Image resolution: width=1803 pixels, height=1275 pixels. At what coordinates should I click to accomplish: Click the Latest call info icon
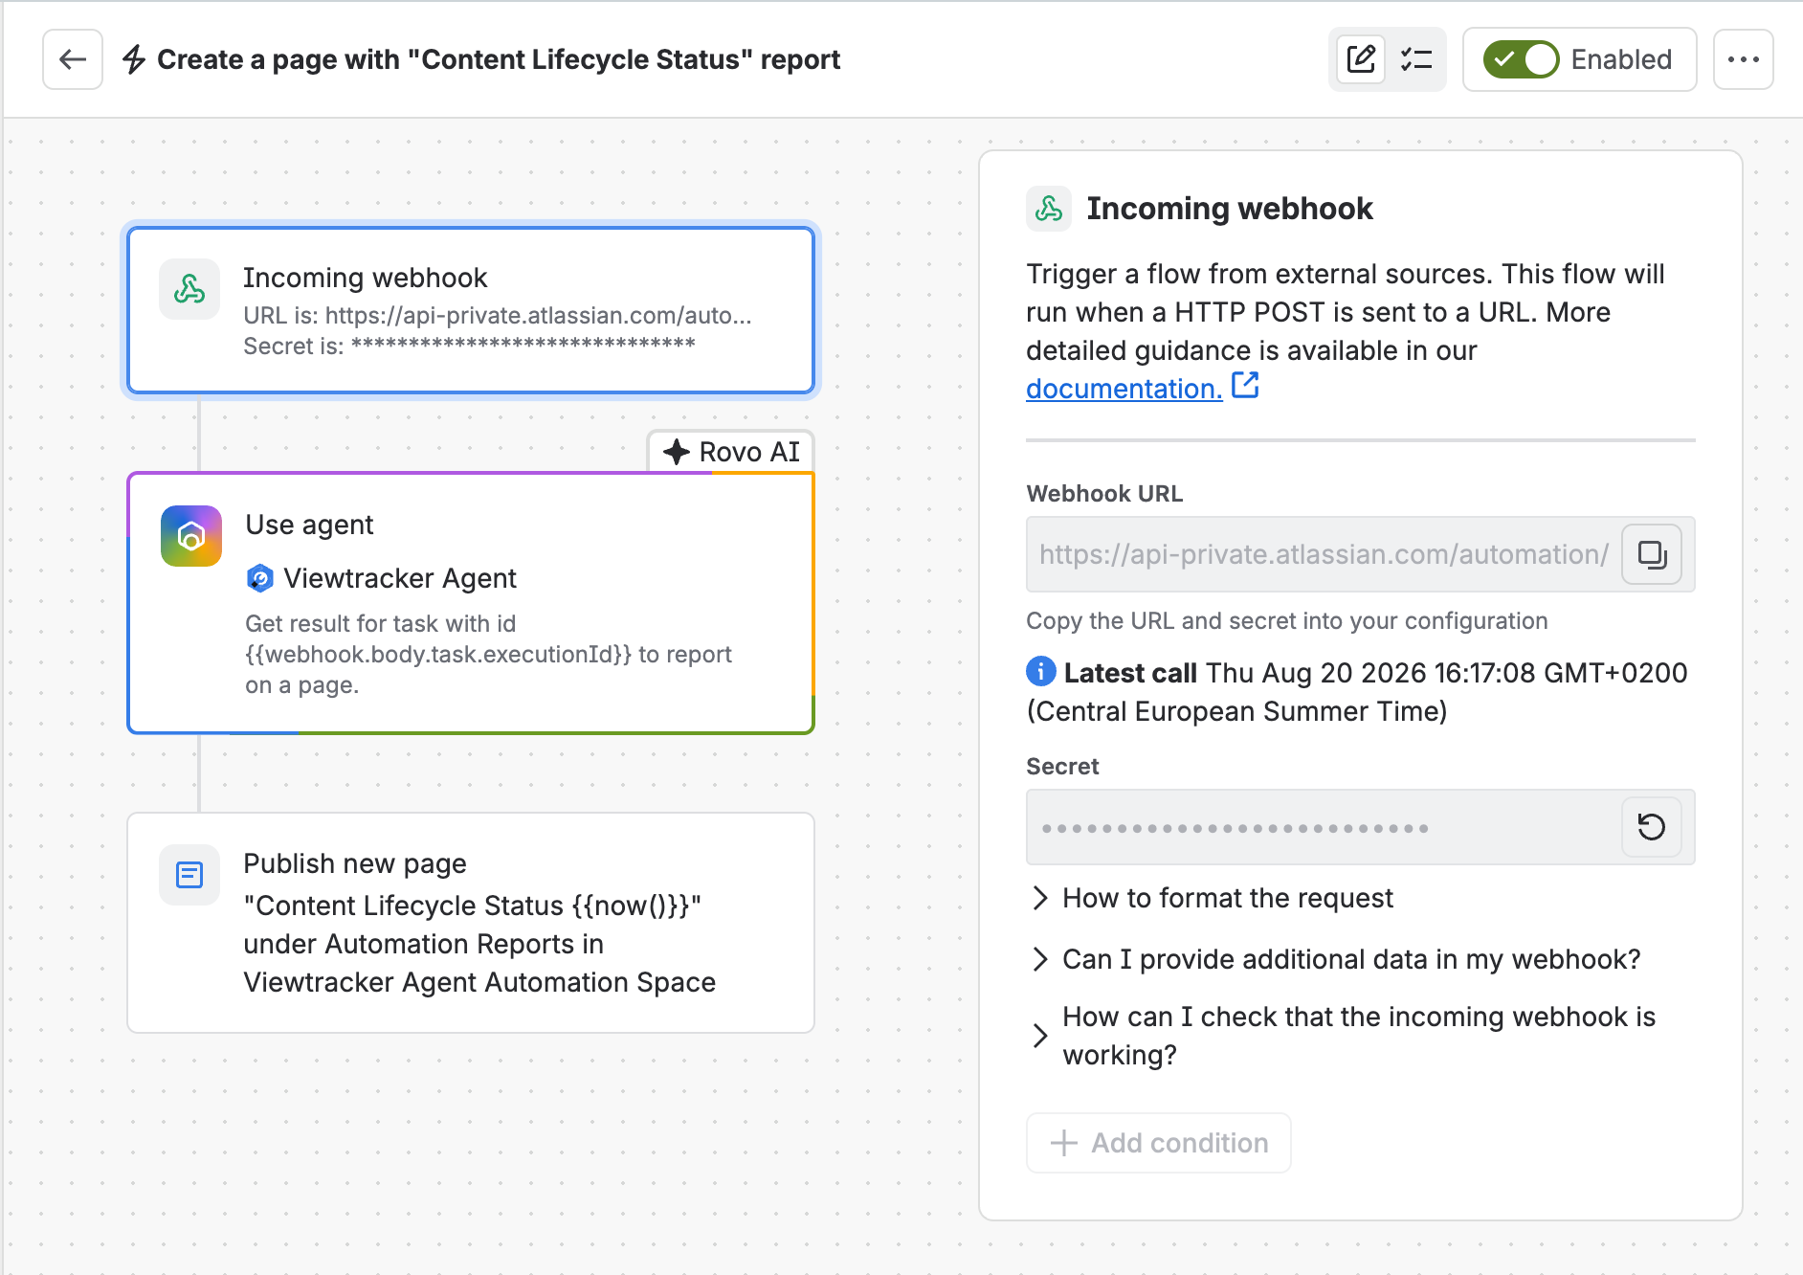tap(1041, 672)
